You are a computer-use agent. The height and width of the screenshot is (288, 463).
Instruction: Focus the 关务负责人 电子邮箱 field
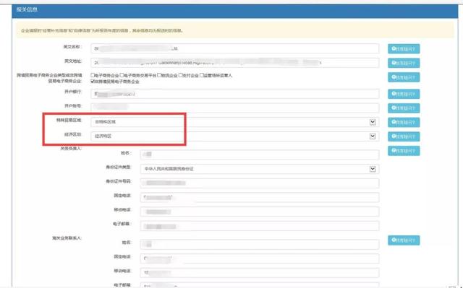click(x=260, y=226)
